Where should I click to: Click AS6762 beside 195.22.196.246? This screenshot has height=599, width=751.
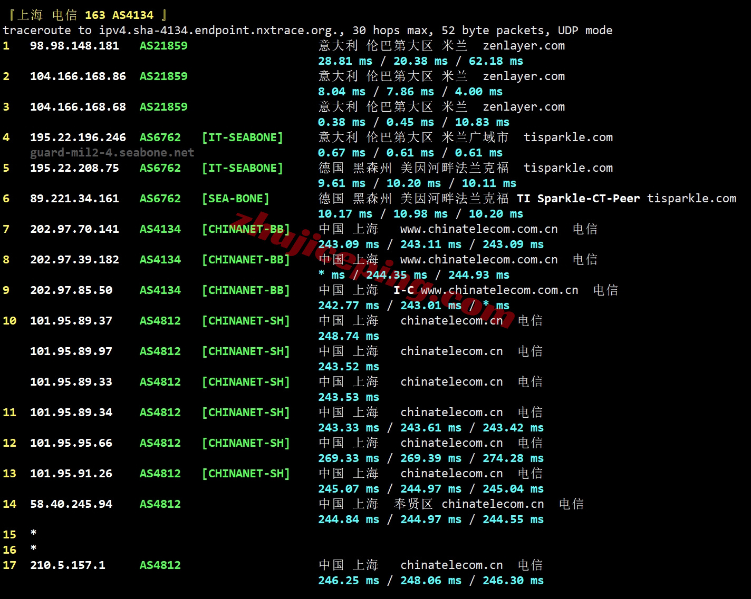click(160, 138)
